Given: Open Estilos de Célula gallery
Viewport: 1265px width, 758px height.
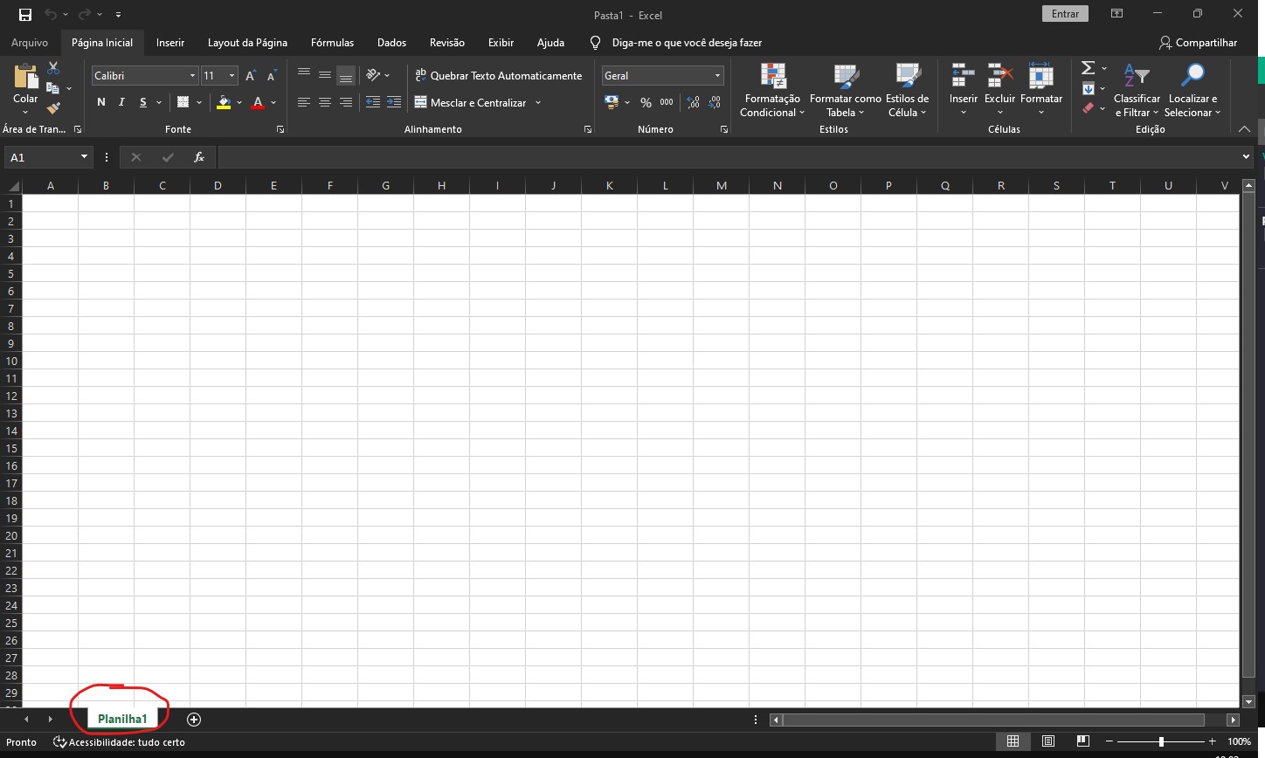Looking at the screenshot, I should click(908, 90).
